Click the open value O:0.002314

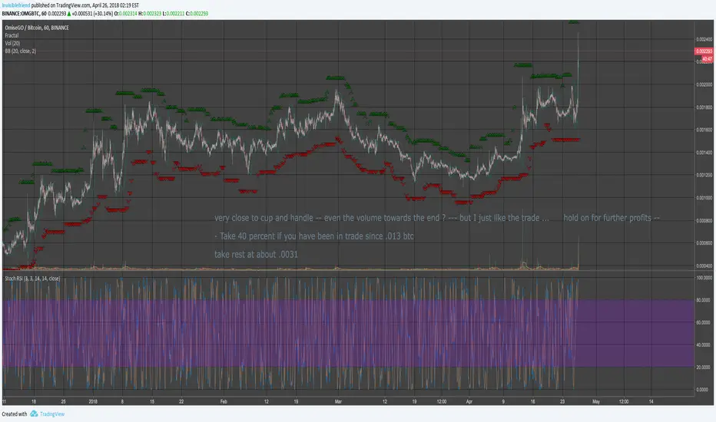click(x=125, y=14)
